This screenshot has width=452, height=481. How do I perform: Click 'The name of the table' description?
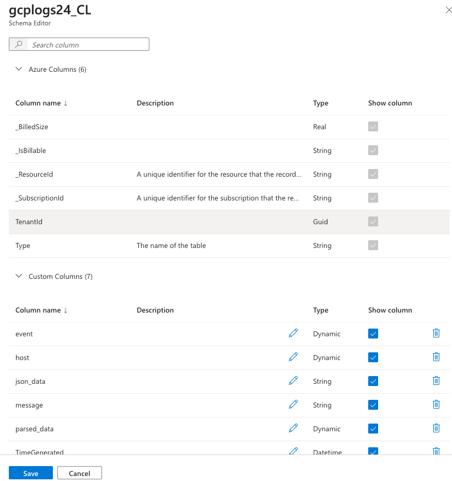point(171,245)
